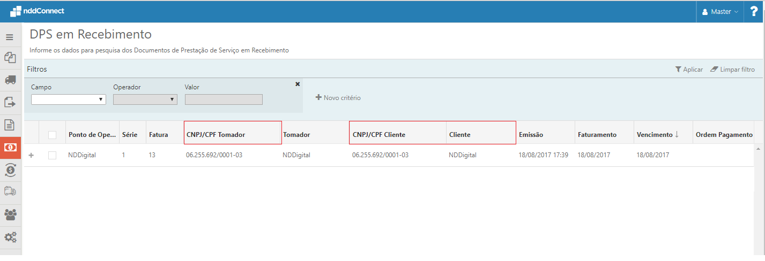Add a new criterion with Novo critério
Screen dimensions: 765x261
point(338,98)
